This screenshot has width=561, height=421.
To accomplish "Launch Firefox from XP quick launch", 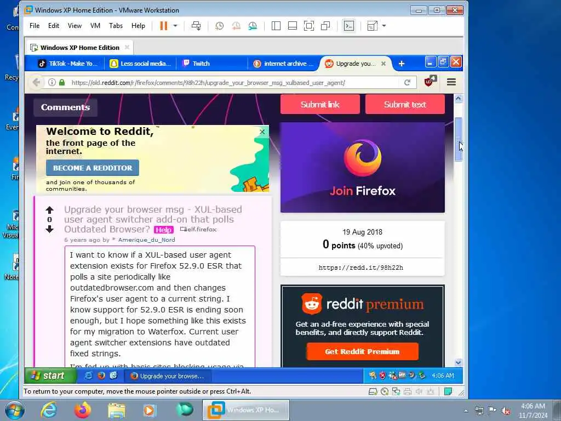I will click(x=101, y=376).
